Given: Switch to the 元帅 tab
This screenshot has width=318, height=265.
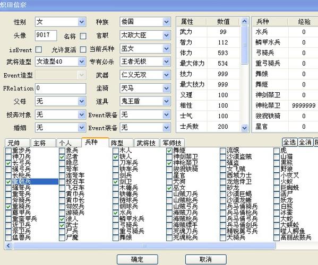Looking at the screenshot, I should 17,143.
